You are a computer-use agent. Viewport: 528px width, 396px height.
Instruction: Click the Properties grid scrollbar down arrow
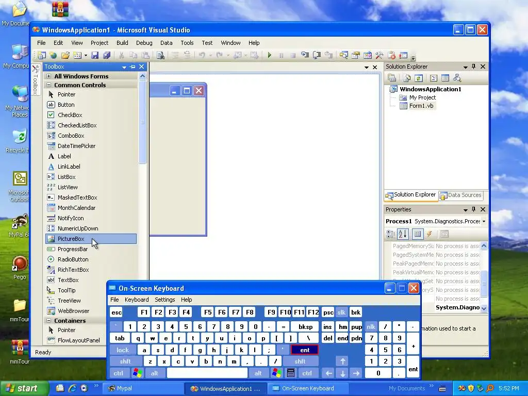coord(484,308)
